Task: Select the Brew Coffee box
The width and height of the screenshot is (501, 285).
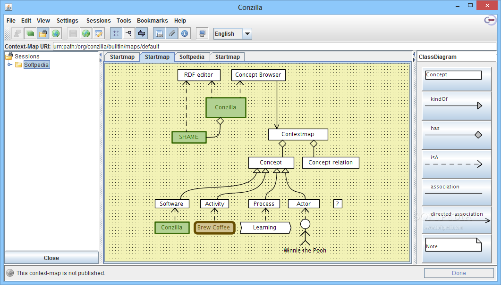Action: point(214,228)
